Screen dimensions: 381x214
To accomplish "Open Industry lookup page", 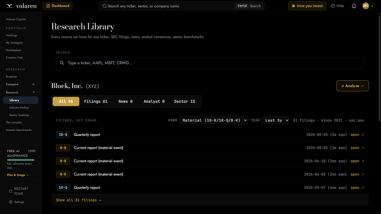I will [19, 107].
